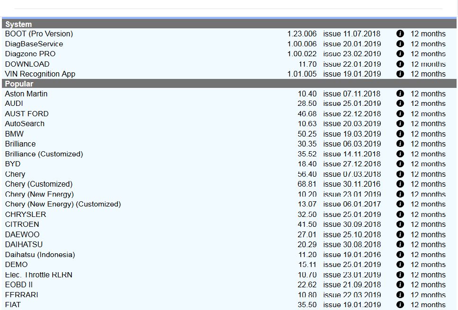Open the Aston Martin info icon
The width and height of the screenshot is (458, 310).
pyautogui.click(x=400, y=94)
